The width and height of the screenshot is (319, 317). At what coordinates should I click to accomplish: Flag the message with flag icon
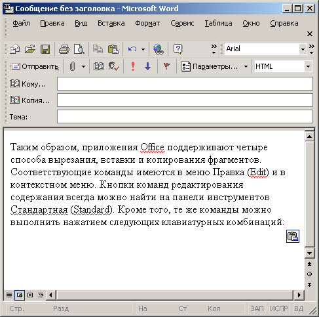point(167,66)
